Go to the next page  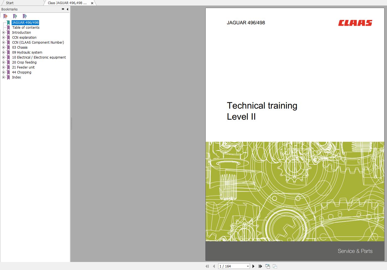pos(254,266)
